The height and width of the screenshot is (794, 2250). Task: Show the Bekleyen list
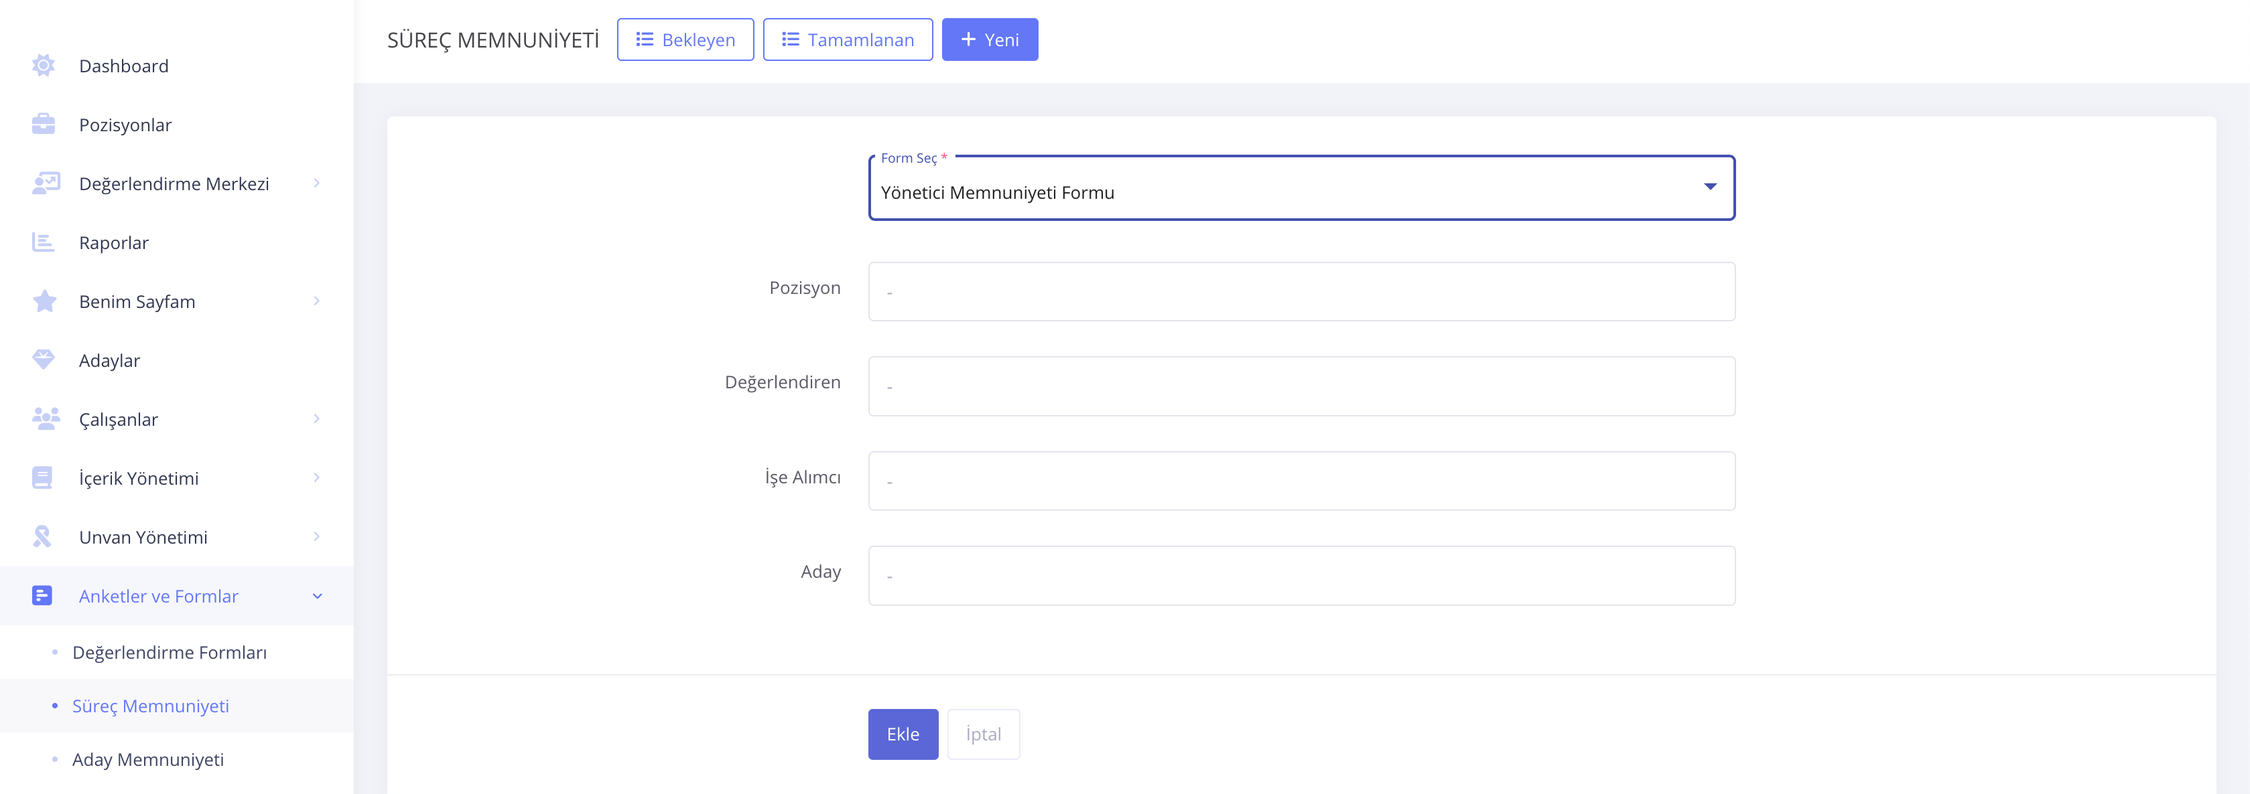[x=685, y=40]
